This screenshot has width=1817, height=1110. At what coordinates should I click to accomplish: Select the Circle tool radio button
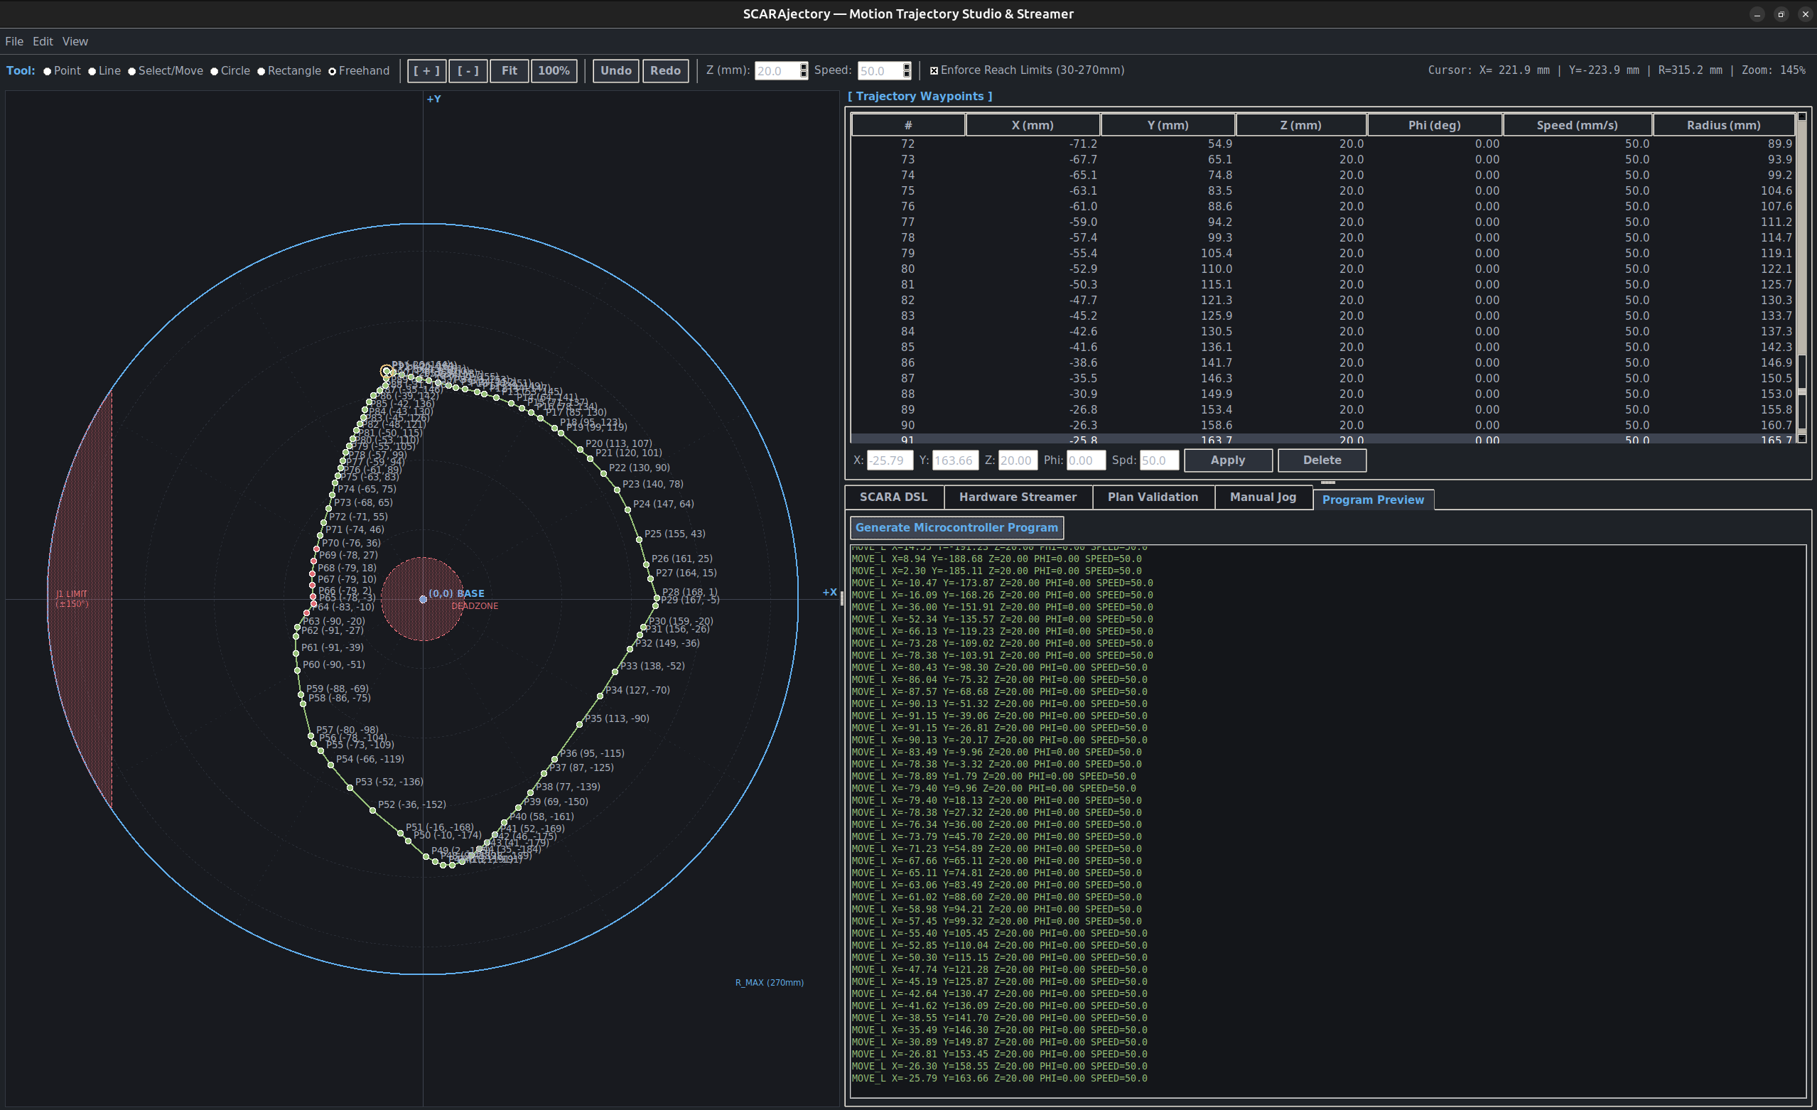tap(230, 71)
